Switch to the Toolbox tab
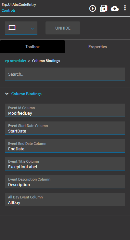This screenshot has width=130, height=240. pos(32,47)
